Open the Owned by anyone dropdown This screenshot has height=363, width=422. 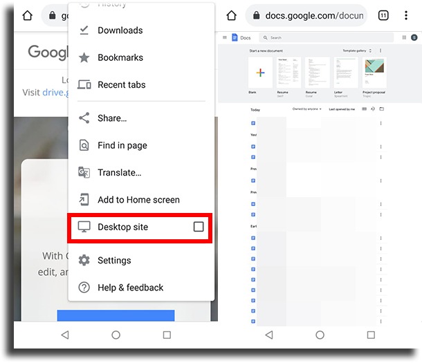(x=306, y=109)
